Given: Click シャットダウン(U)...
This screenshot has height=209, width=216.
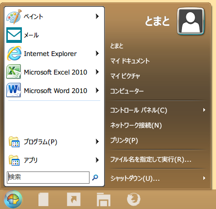Looking at the screenshot, I should pyautogui.click(x=135, y=178).
